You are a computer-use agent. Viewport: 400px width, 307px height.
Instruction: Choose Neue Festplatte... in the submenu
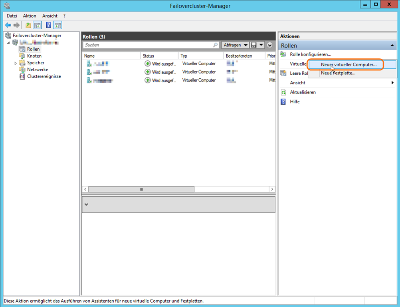pos(338,73)
